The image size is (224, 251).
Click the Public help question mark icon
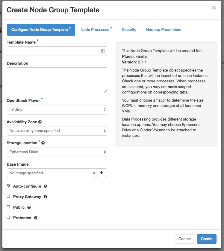(29, 207)
